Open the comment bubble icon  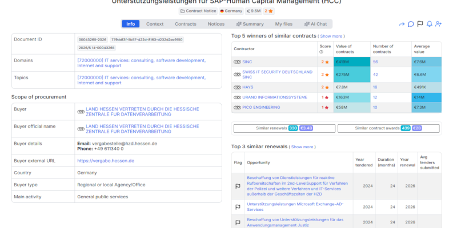coord(411,24)
